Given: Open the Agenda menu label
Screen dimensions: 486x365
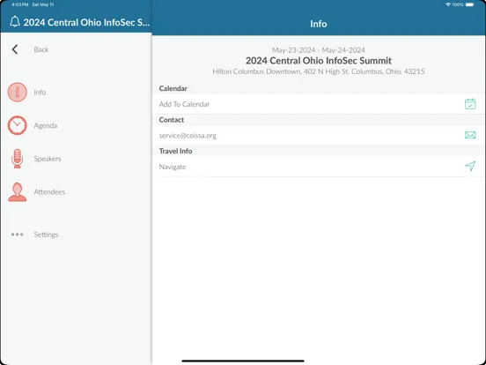Looking at the screenshot, I should click(x=46, y=125).
